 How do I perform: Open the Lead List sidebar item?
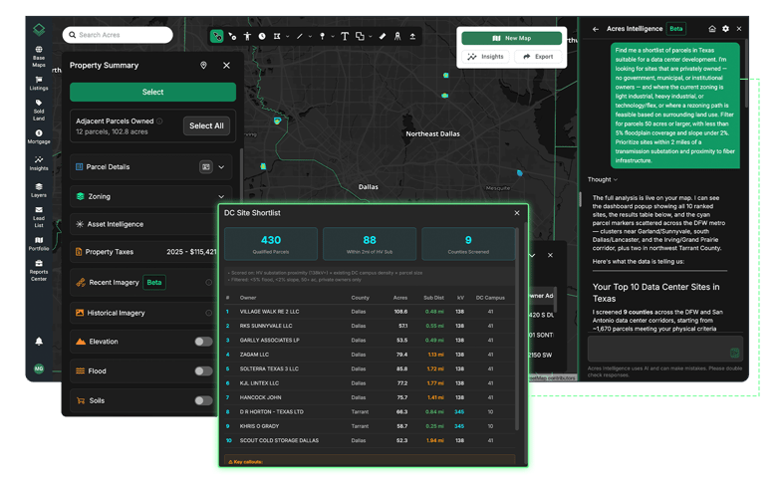[x=39, y=217]
